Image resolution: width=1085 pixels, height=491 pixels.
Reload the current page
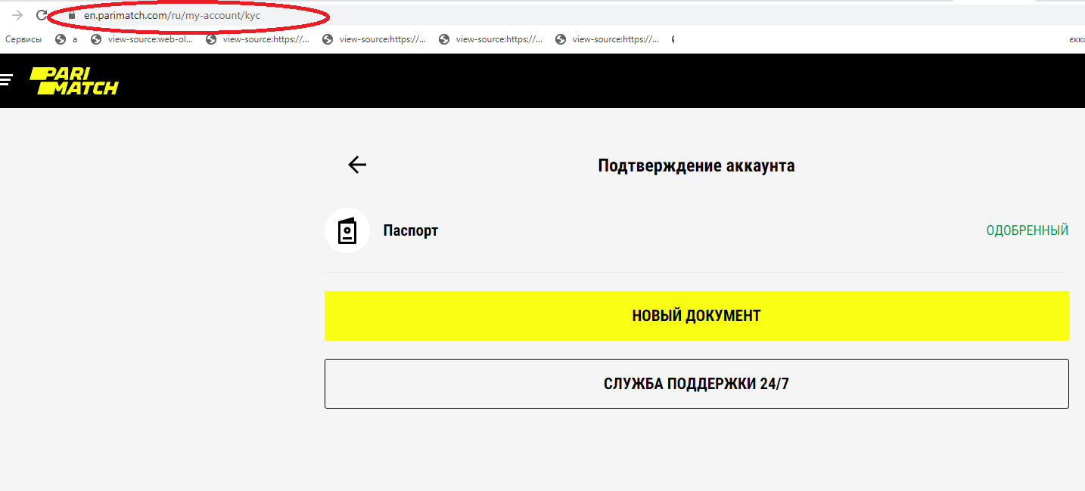click(x=42, y=15)
